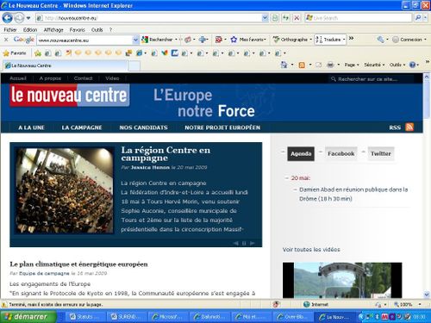
Task: Click the orange RSS feed icon on site
Action: point(409,127)
